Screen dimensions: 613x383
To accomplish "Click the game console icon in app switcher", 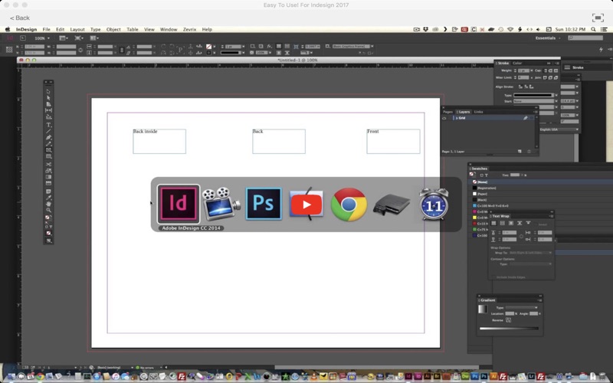I will click(392, 205).
